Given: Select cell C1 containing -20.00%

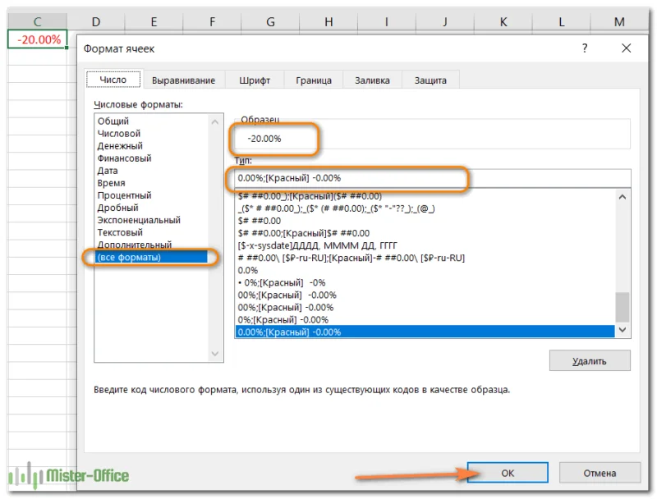Looking at the screenshot, I should click(x=38, y=39).
